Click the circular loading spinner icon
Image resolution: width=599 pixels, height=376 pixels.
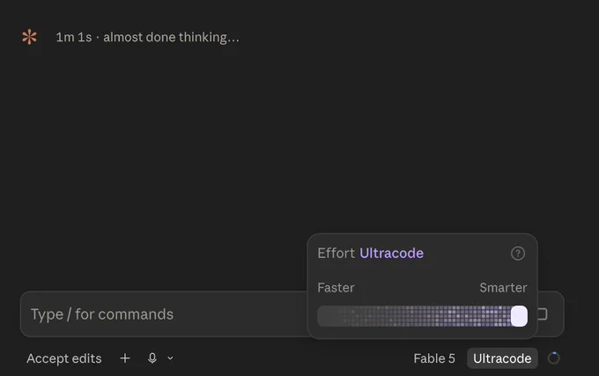pyautogui.click(x=553, y=358)
